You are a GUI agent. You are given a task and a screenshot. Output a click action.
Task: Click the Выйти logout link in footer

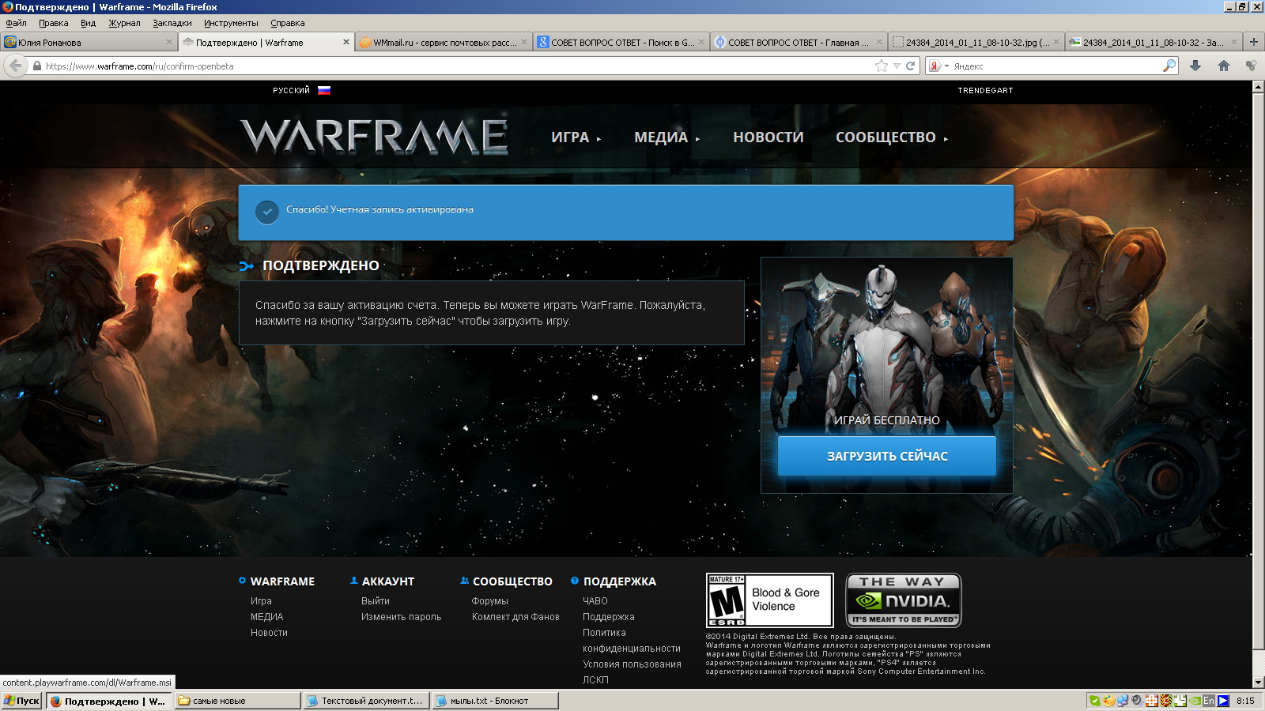[x=376, y=601]
